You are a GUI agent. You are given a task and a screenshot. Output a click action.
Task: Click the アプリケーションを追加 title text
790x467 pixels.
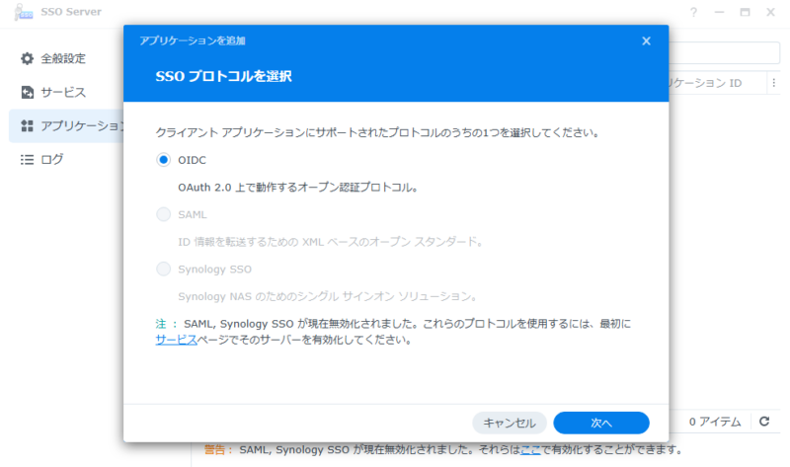[x=193, y=40]
